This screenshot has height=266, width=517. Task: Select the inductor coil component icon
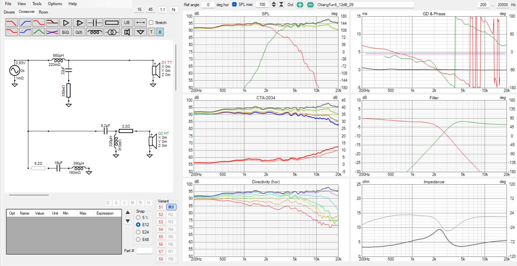94,32
